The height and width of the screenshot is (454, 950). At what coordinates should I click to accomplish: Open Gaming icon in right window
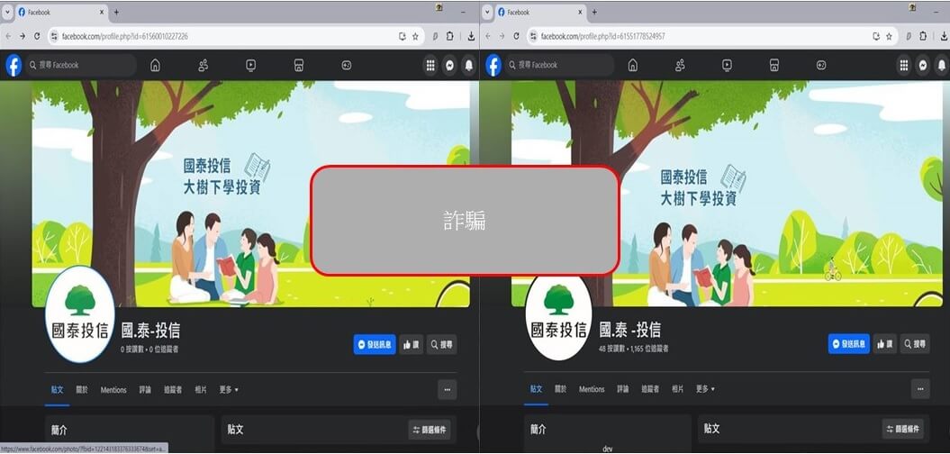(x=821, y=66)
